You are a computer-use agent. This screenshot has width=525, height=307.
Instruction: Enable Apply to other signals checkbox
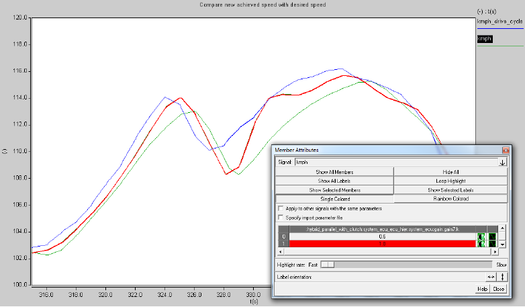281,208
